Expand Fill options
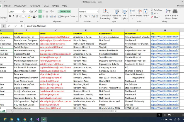Screen dimensions: 184x122 (154, 13)
